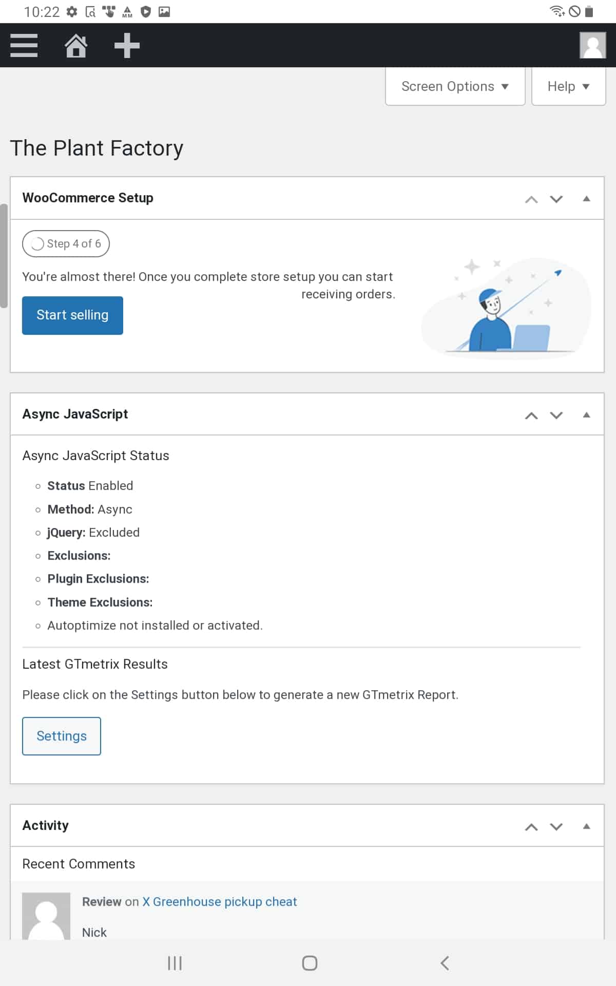Viewport: 616px width, 986px height.
Task: Click the Start selling button
Action: coord(72,315)
